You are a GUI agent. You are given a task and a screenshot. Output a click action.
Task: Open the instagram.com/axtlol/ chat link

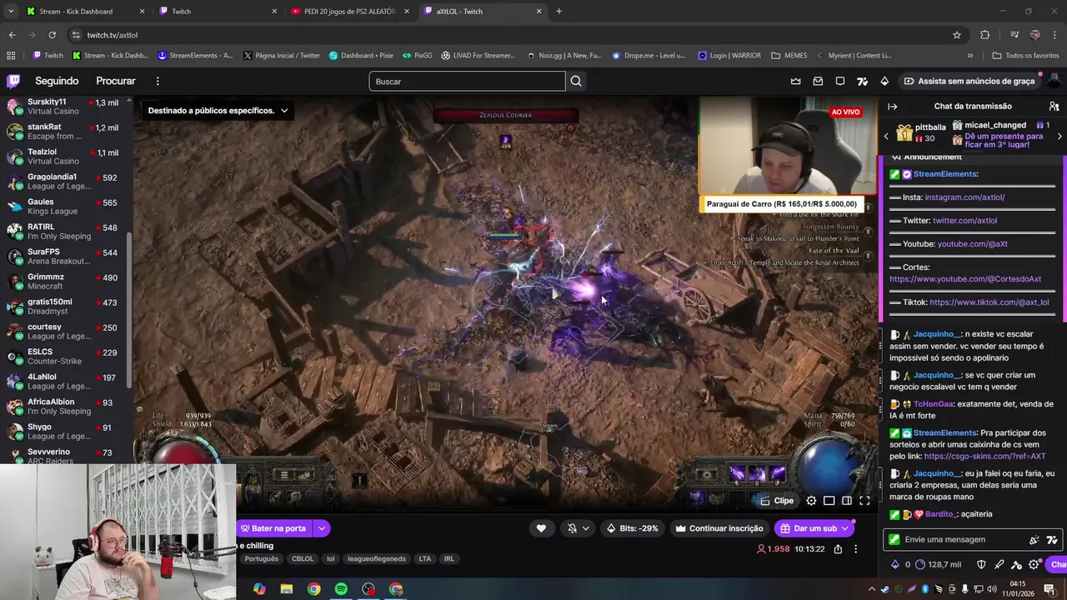(x=964, y=197)
